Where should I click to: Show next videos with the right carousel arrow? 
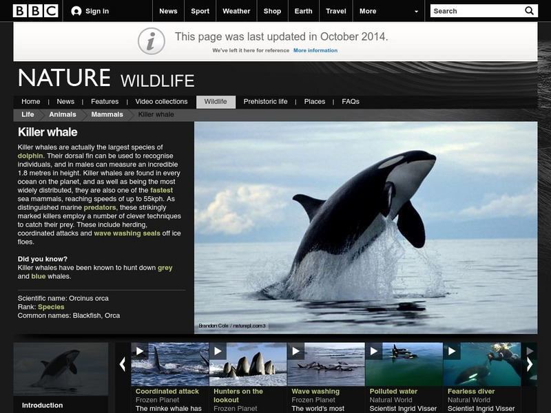530,364
